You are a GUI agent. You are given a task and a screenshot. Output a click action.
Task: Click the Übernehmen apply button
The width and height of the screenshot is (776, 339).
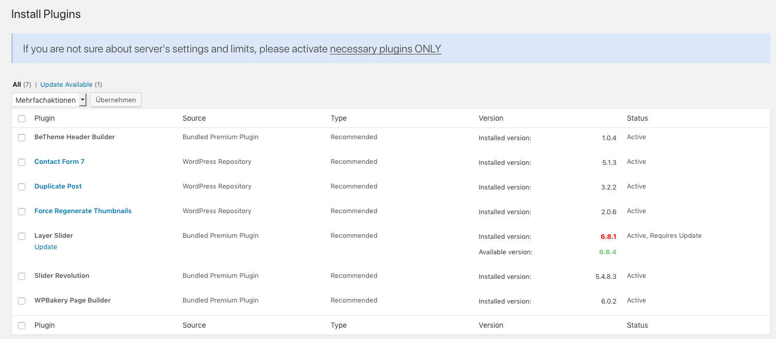click(x=116, y=100)
